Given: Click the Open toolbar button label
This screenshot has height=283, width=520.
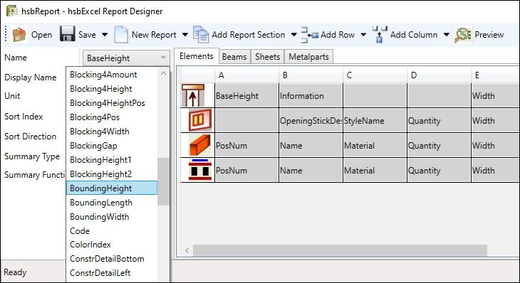Looking at the screenshot, I should pyautogui.click(x=41, y=35).
